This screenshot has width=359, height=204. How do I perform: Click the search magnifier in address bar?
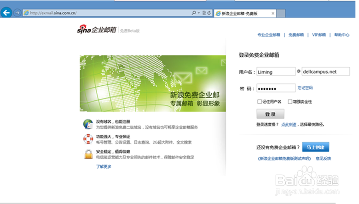pos(194,13)
